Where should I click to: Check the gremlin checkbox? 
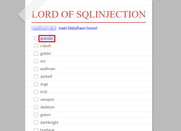pos(36,38)
